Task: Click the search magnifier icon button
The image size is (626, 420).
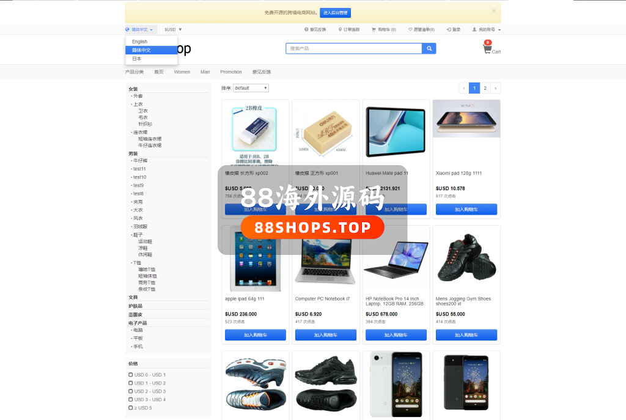Action: point(429,48)
